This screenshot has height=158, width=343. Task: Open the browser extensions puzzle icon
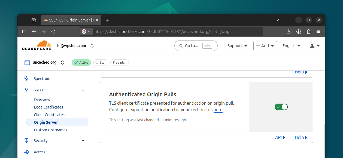pos(308,32)
